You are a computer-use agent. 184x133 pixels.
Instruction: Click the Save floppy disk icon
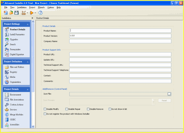point(17,13)
